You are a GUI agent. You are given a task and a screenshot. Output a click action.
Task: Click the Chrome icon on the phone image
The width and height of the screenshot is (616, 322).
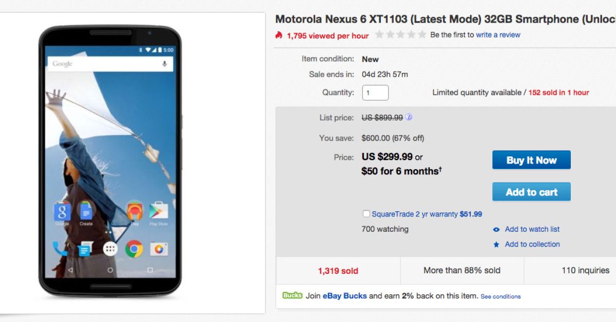(134, 249)
